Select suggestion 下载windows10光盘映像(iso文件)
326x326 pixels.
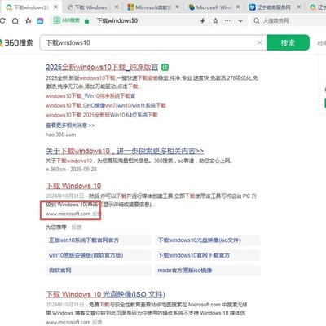point(208,240)
